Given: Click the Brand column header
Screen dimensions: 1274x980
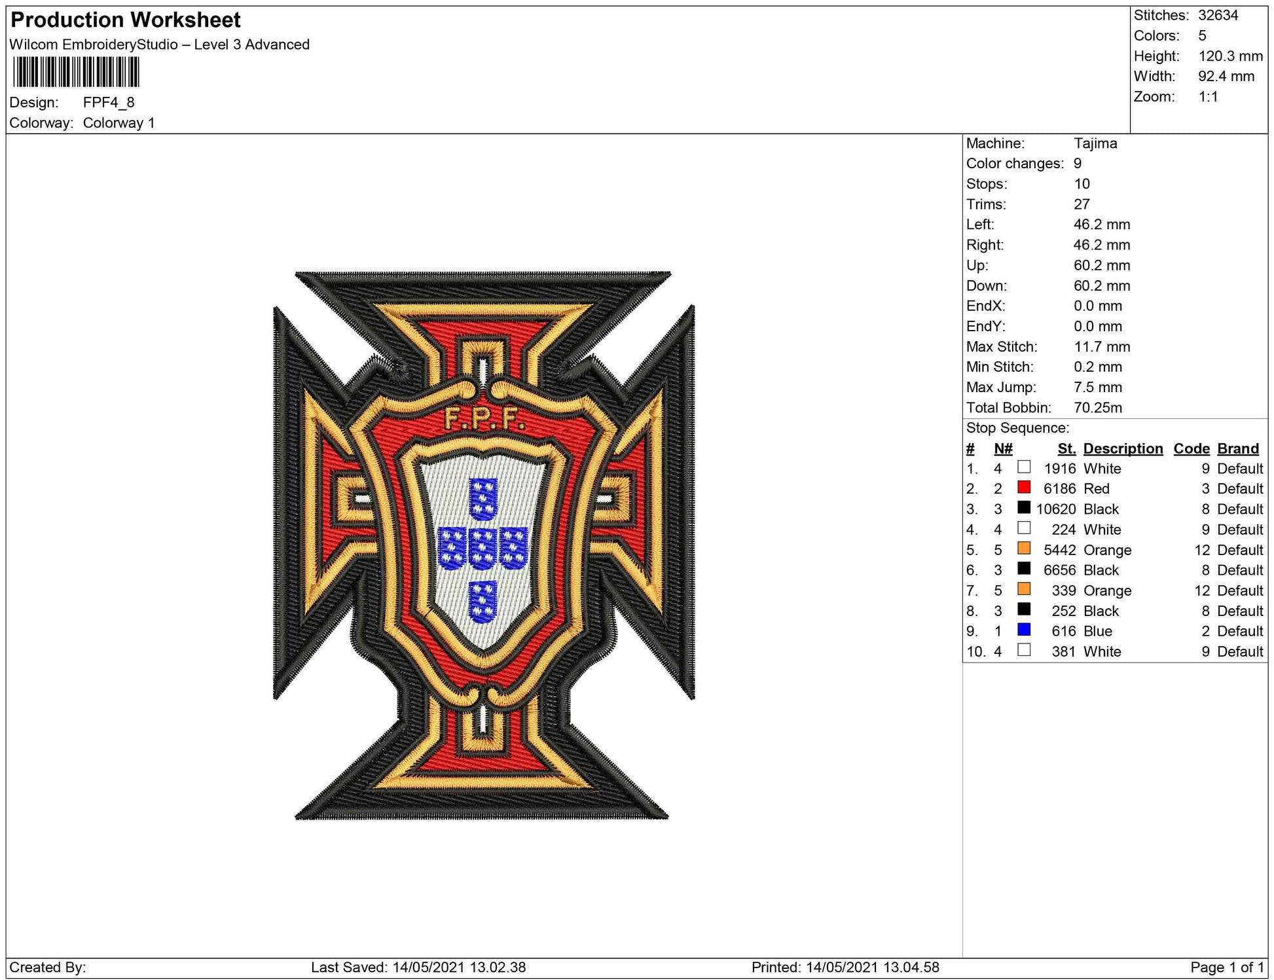Looking at the screenshot, I should coord(1238,448).
